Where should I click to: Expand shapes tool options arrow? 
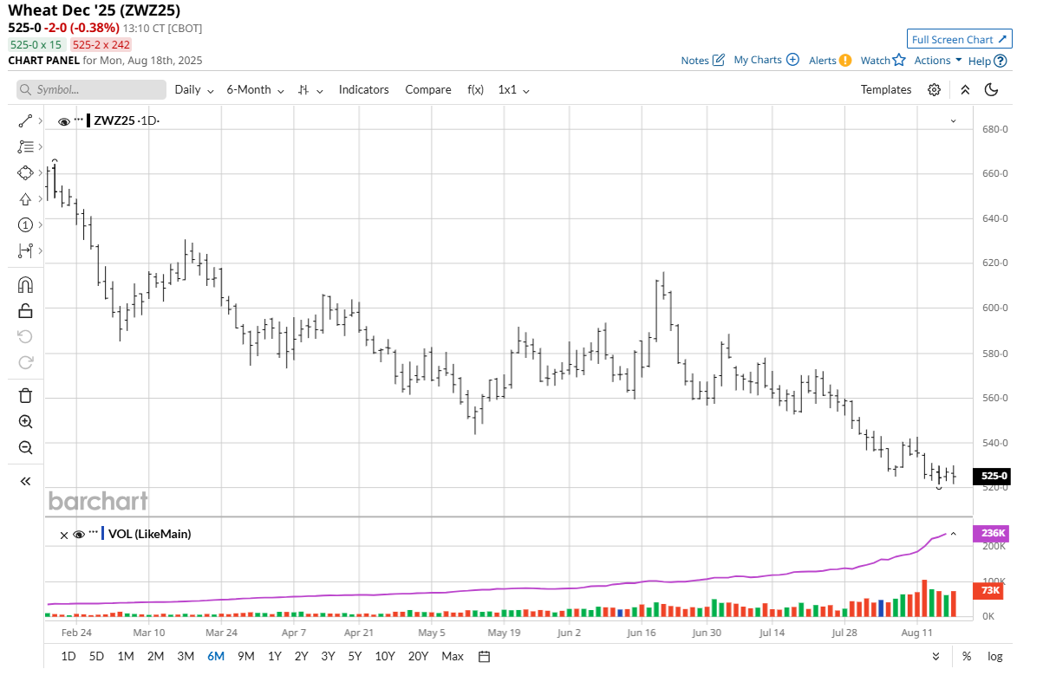point(40,172)
